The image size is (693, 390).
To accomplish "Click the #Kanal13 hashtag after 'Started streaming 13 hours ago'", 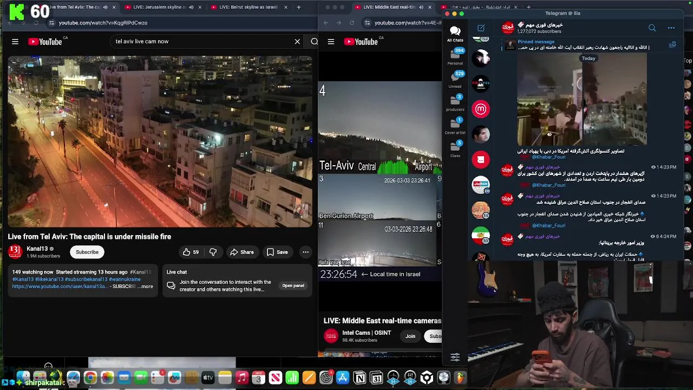I will point(140,272).
